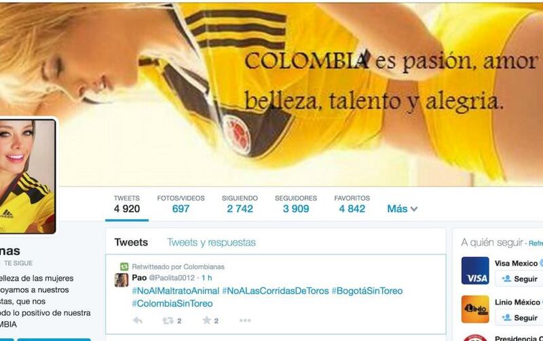Expand the Más dropdown menu
Screen dimensions: 543x341
402,209
